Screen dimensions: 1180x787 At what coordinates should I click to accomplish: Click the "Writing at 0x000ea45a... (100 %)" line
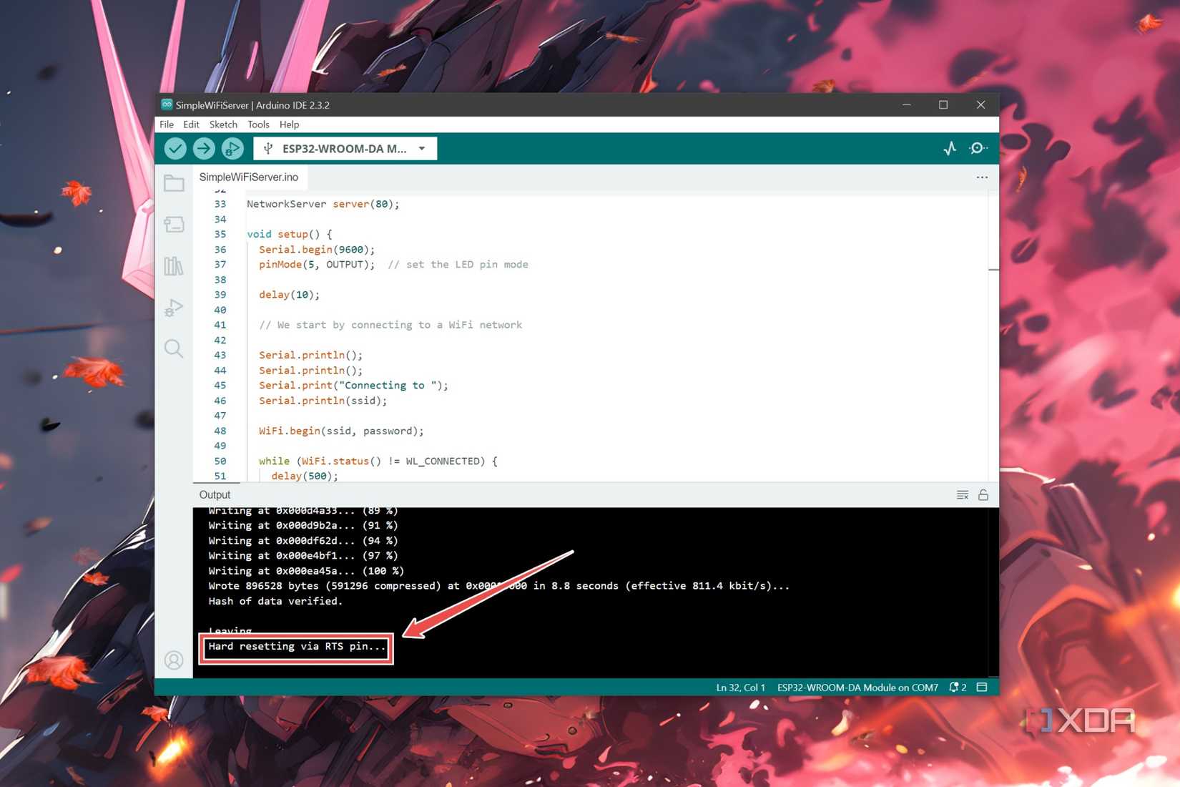(306, 571)
